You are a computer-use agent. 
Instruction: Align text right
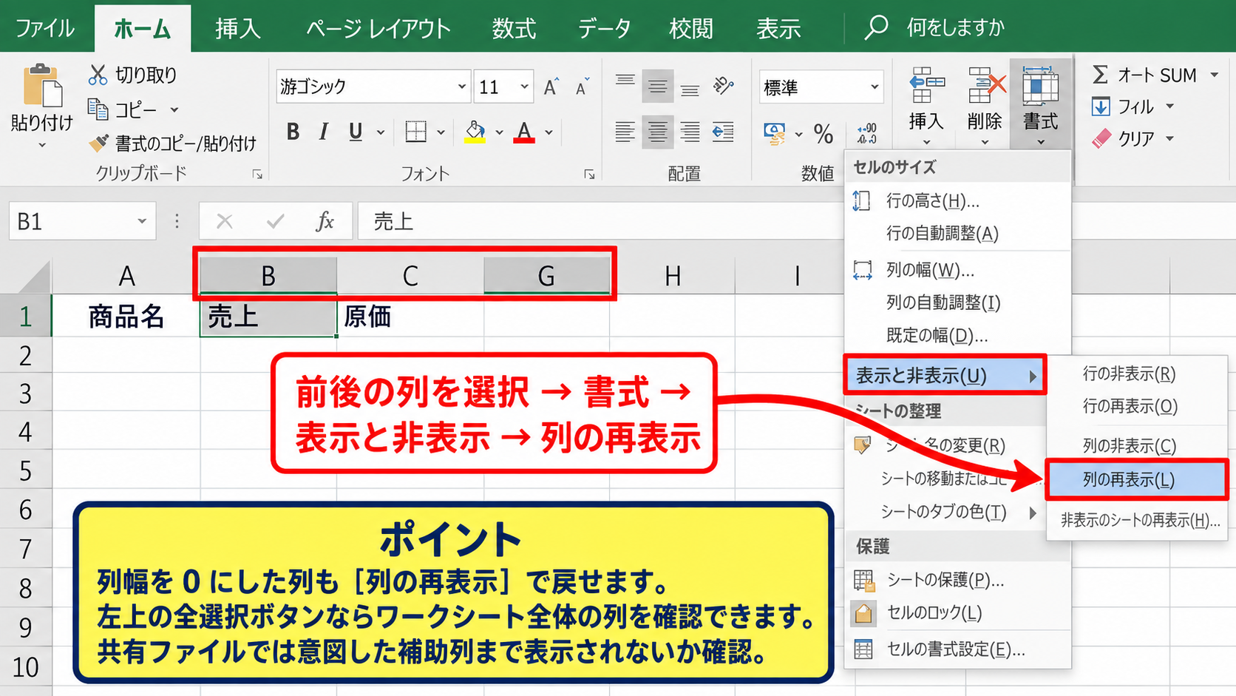690,132
